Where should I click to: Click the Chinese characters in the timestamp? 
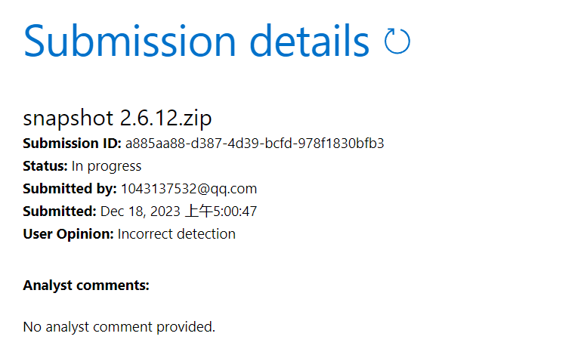point(199,211)
